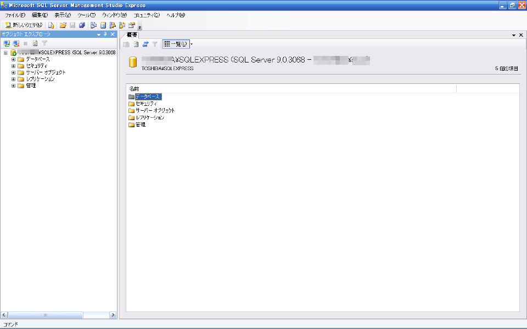Click the Template Explorer toolbar icon

[122, 25]
